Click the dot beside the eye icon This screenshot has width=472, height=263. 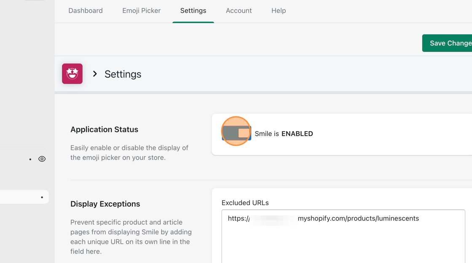click(x=30, y=160)
